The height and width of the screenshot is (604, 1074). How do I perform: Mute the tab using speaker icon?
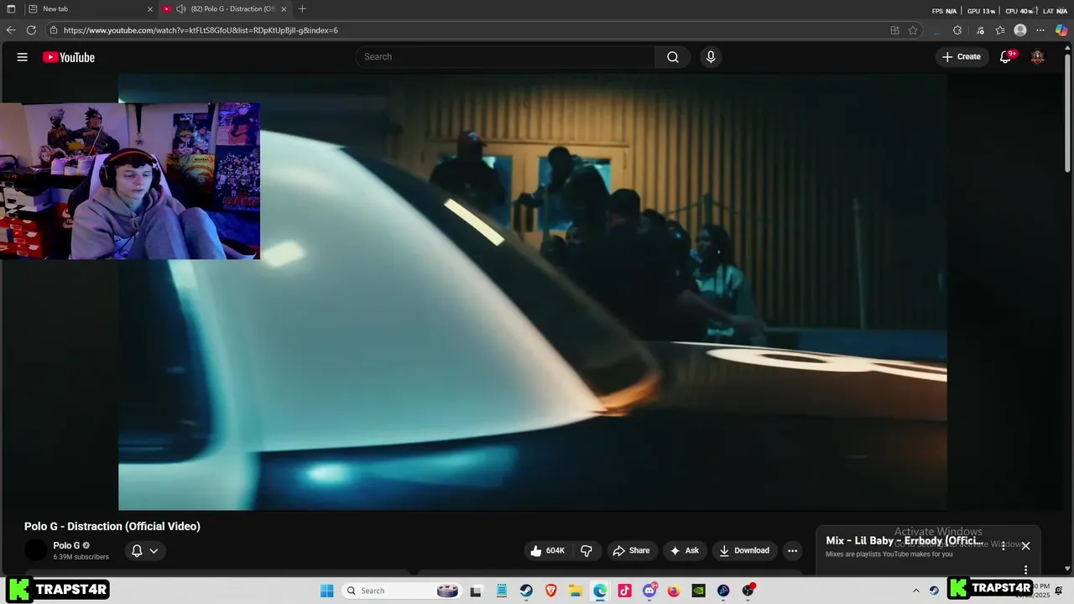[x=180, y=9]
